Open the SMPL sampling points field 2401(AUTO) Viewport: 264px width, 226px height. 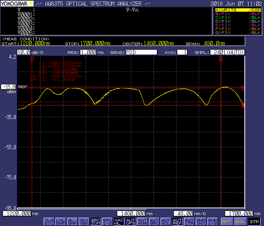coord(227,52)
